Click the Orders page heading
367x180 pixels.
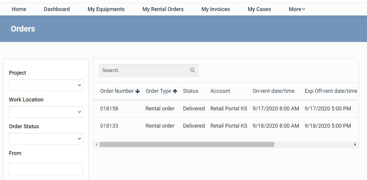point(23,29)
